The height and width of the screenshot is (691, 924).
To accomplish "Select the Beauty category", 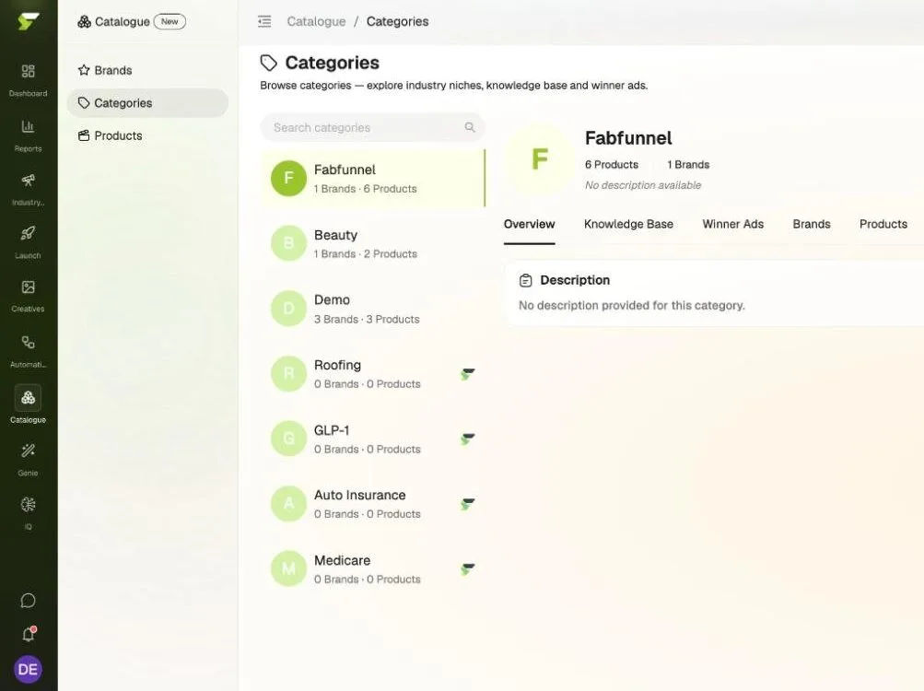I will point(372,243).
